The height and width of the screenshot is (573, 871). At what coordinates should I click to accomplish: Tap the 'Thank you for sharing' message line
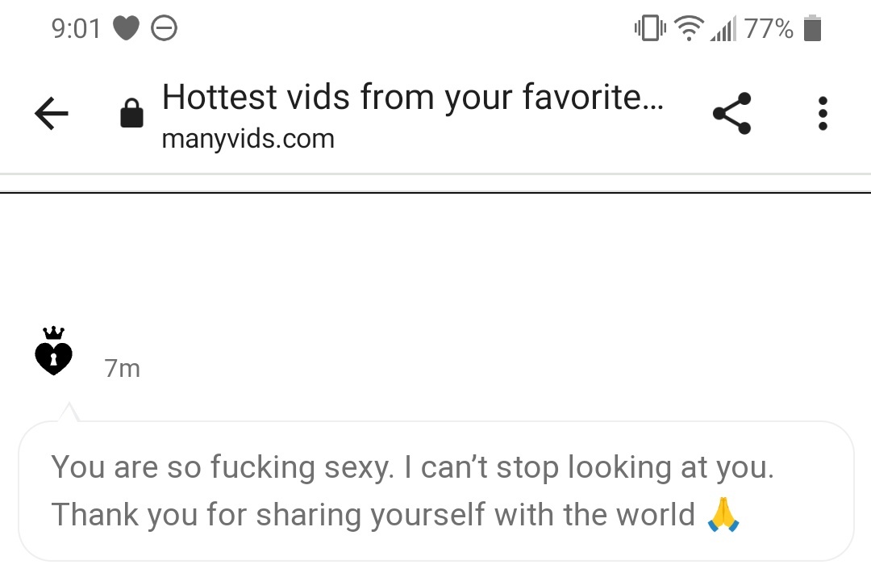click(373, 514)
